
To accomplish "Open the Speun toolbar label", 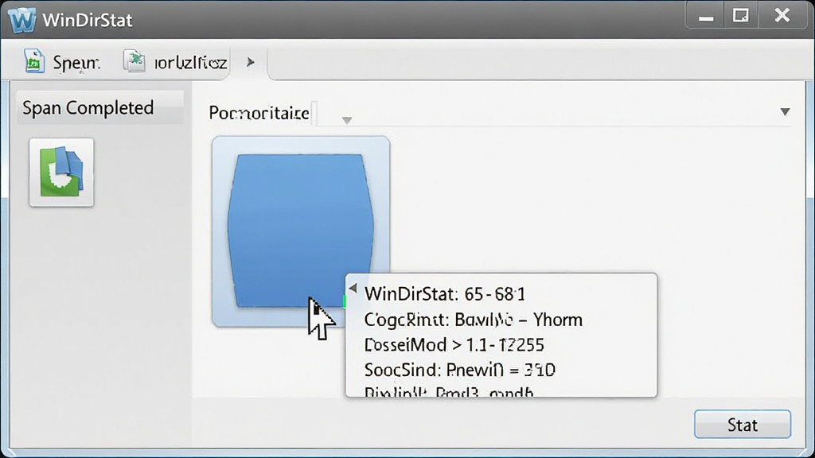I will click(x=76, y=63).
